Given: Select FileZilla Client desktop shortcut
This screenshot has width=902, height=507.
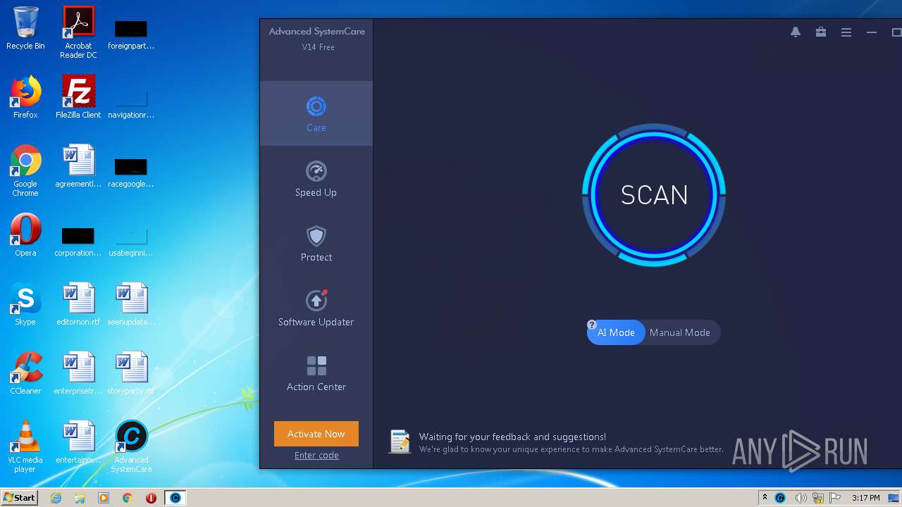Looking at the screenshot, I should (x=78, y=97).
